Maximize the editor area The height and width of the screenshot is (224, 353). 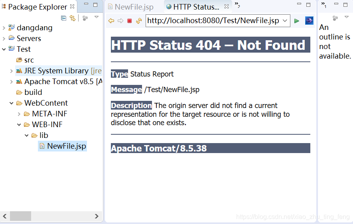pos(308,5)
